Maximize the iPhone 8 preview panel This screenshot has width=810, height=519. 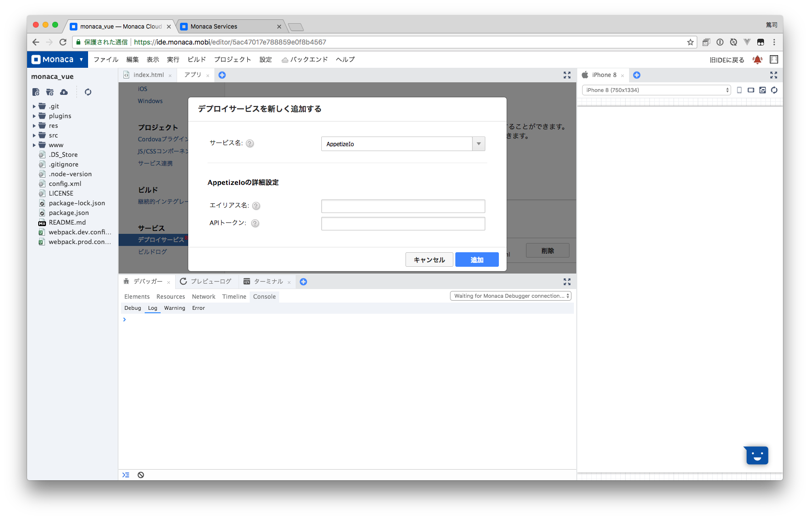(774, 75)
